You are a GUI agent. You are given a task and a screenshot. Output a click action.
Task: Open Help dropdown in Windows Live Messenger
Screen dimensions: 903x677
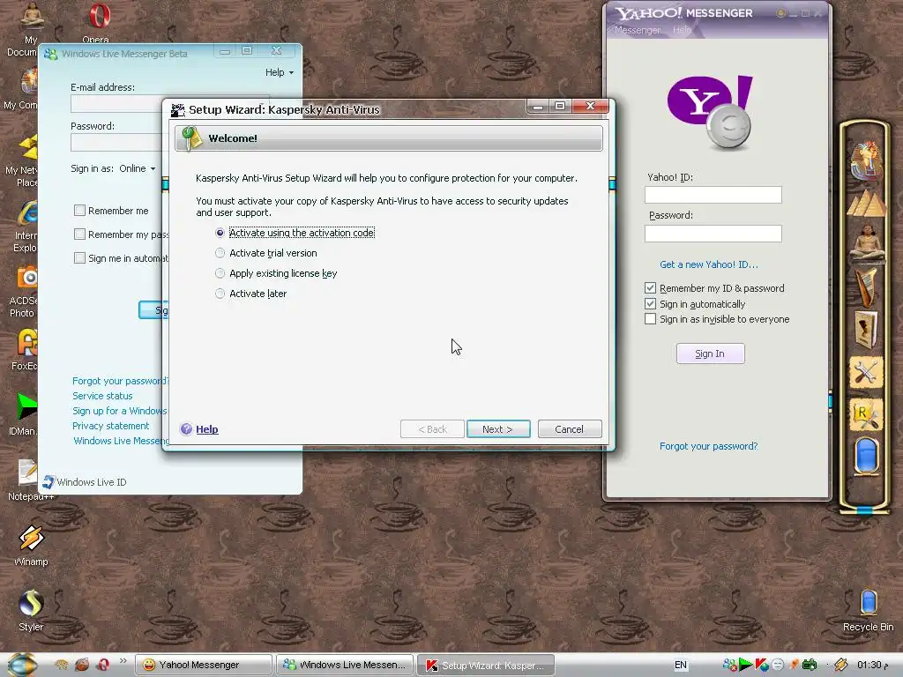280,72
